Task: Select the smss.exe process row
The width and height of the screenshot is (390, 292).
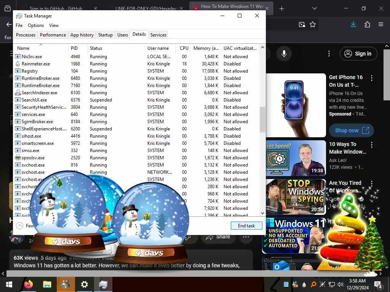Action: point(136,151)
